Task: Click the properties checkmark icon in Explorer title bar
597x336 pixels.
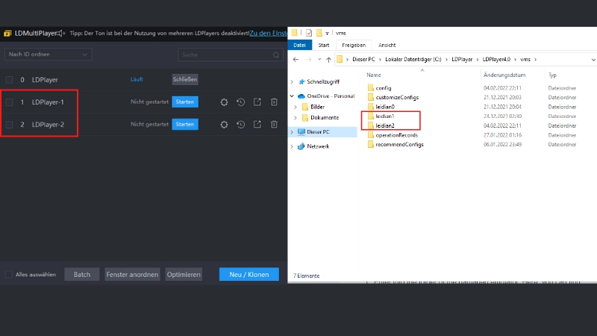Action: coord(309,33)
